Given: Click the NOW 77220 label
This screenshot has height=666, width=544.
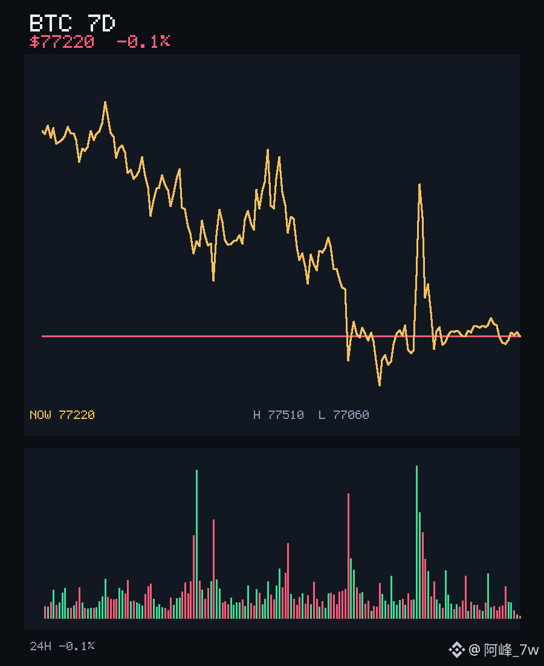Looking at the screenshot, I should tap(62, 415).
